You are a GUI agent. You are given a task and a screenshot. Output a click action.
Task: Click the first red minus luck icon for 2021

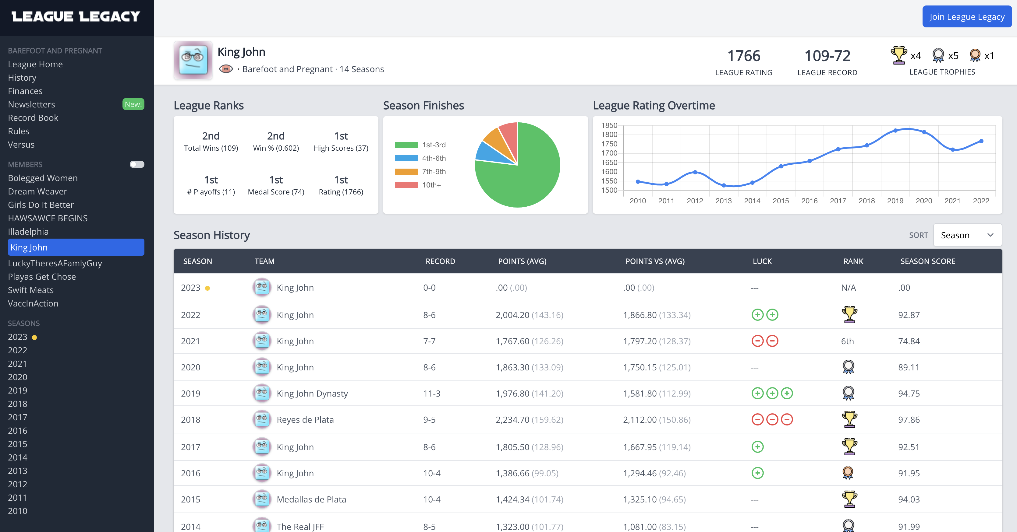coord(757,341)
